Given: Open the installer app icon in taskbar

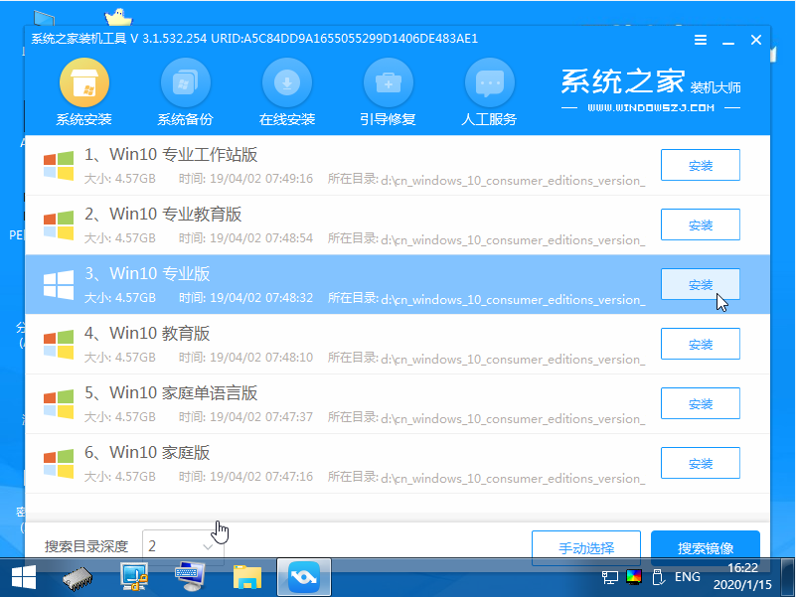Looking at the screenshot, I should click(x=304, y=576).
